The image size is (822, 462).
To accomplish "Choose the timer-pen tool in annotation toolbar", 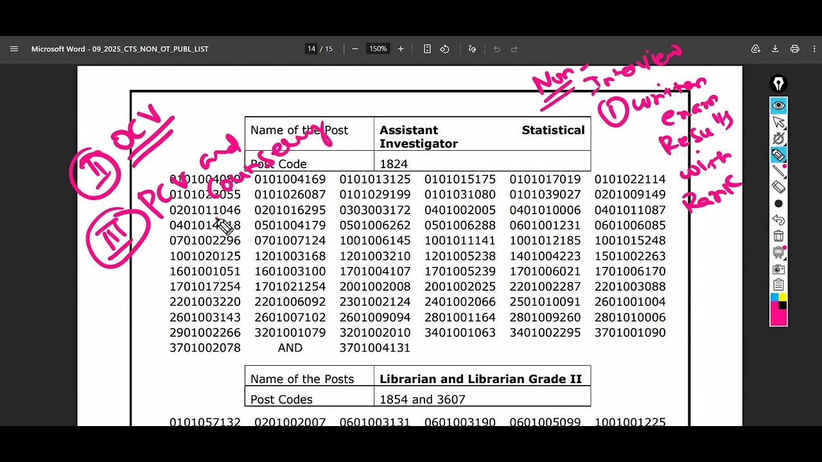I will coord(778,139).
